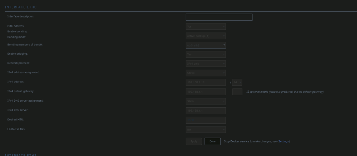This screenshot has height=156, width=357.
Task: Click the 'IPv4 DNS server assignment:' label
Action: click(x=25, y=101)
